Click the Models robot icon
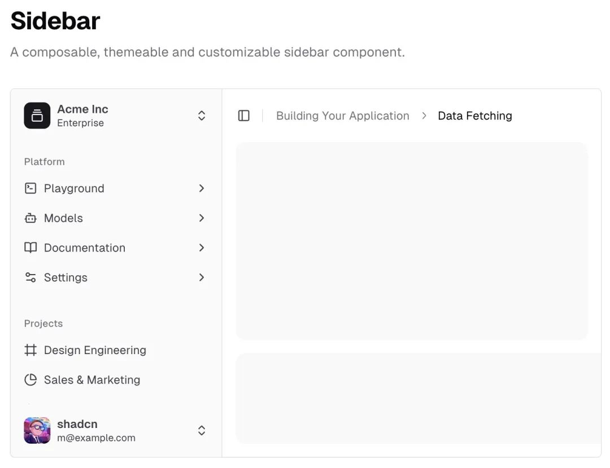 pyautogui.click(x=30, y=218)
